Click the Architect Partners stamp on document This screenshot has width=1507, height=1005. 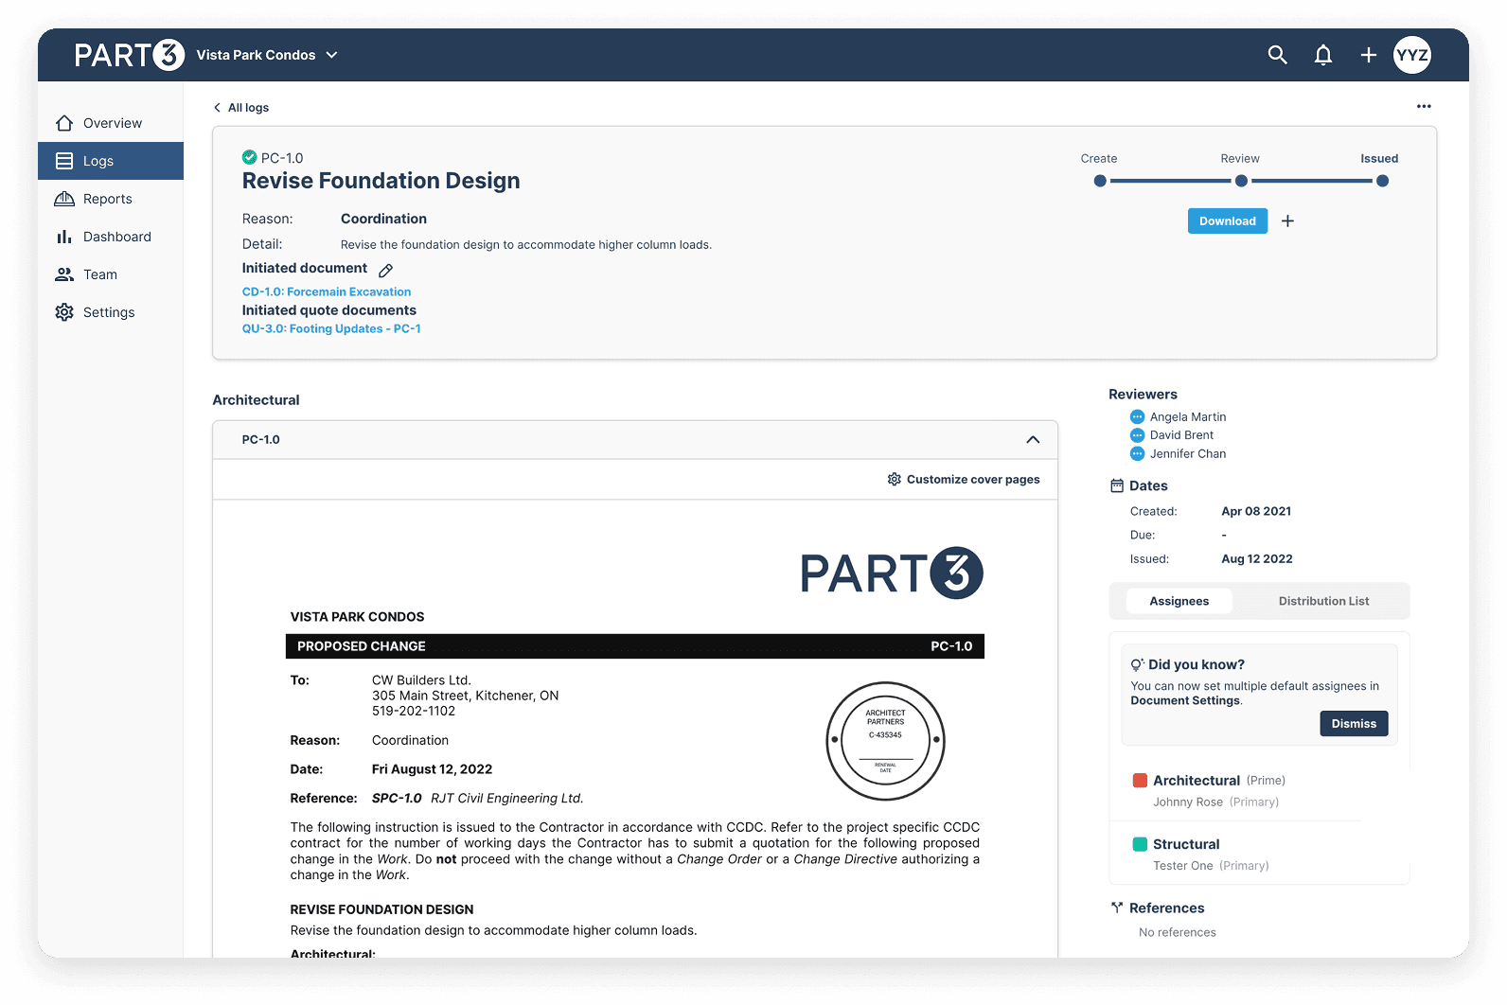(885, 741)
